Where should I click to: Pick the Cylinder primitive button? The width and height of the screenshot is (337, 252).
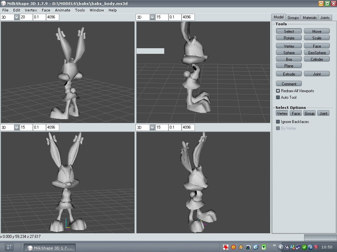click(x=317, y=59)
